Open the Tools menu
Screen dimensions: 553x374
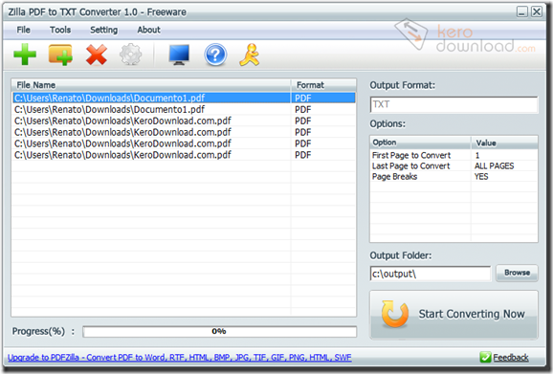[x=60, y=30]
